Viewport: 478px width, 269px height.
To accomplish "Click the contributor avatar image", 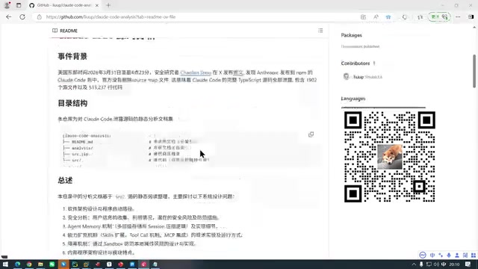I will [x=346, y=76].
